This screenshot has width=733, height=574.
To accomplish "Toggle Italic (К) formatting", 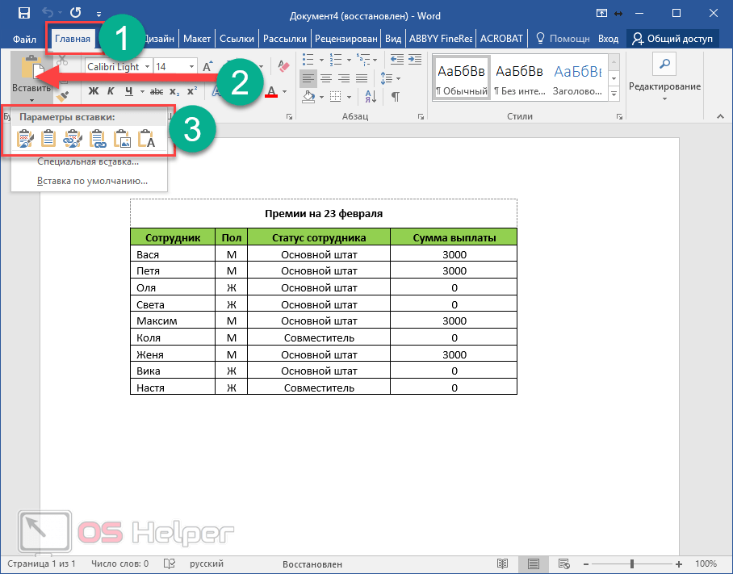I will coord(111,90).
